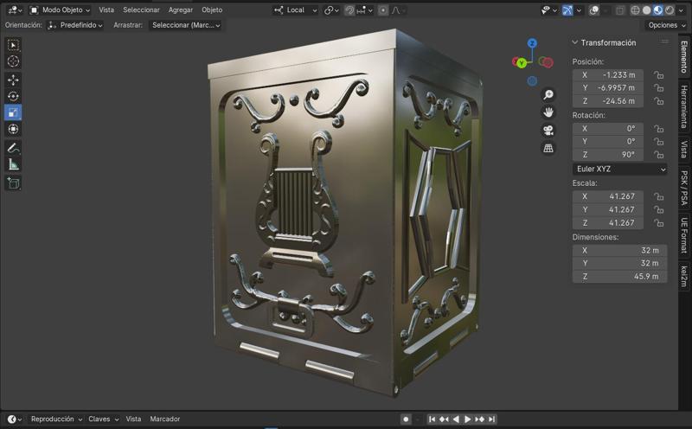Select the Measure tool
The image size is (692, 429).
click(13, 164)
